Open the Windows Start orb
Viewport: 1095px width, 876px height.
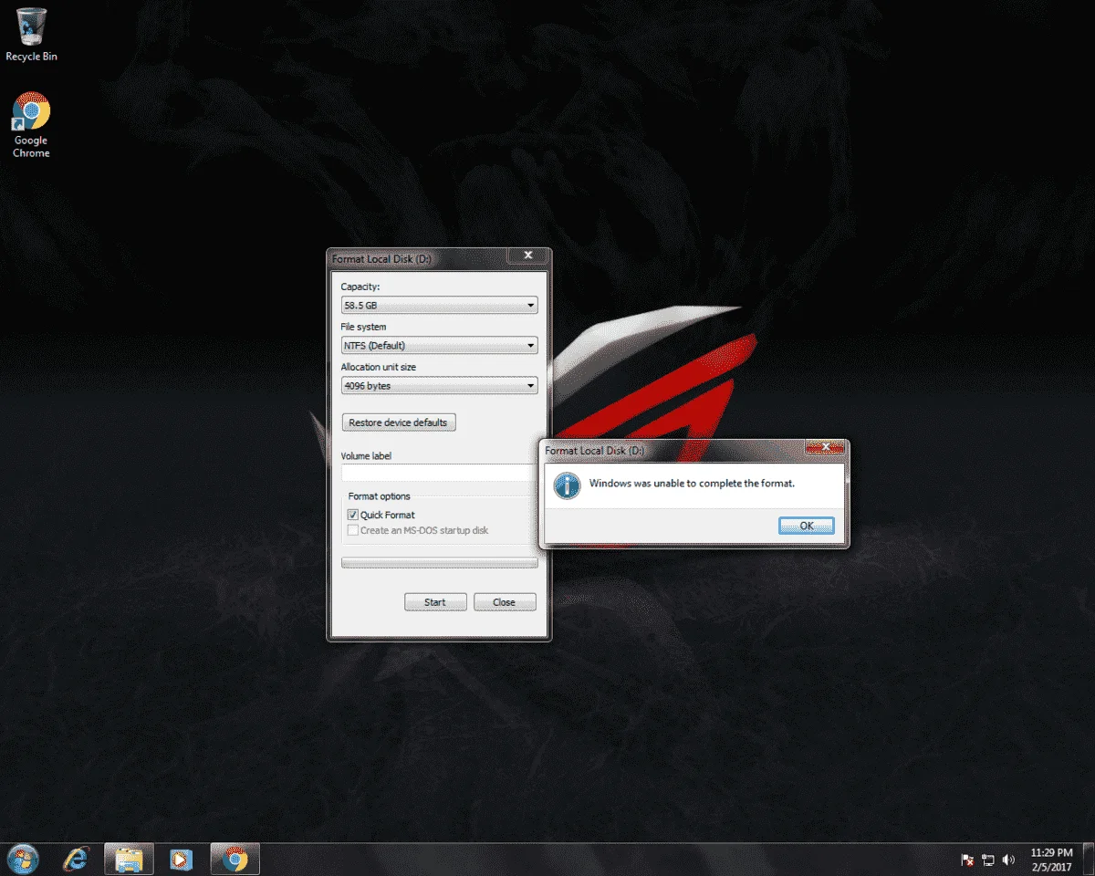tap(22, 860)
